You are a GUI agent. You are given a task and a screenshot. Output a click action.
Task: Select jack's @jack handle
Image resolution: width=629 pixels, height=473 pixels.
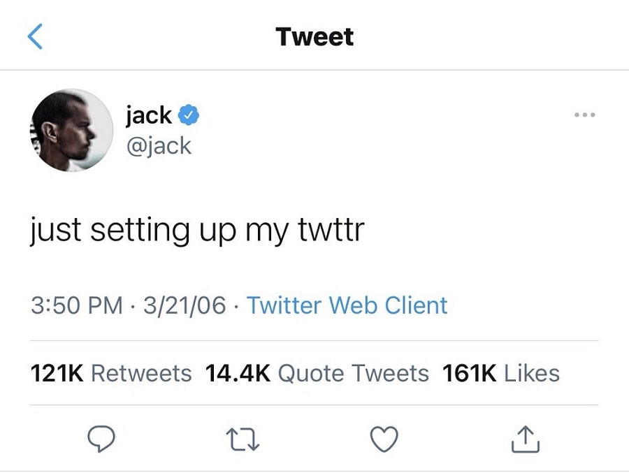[x=161, y=145]
